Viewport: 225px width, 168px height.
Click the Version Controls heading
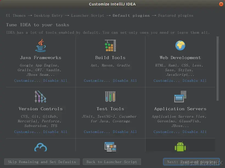[41, 109]
